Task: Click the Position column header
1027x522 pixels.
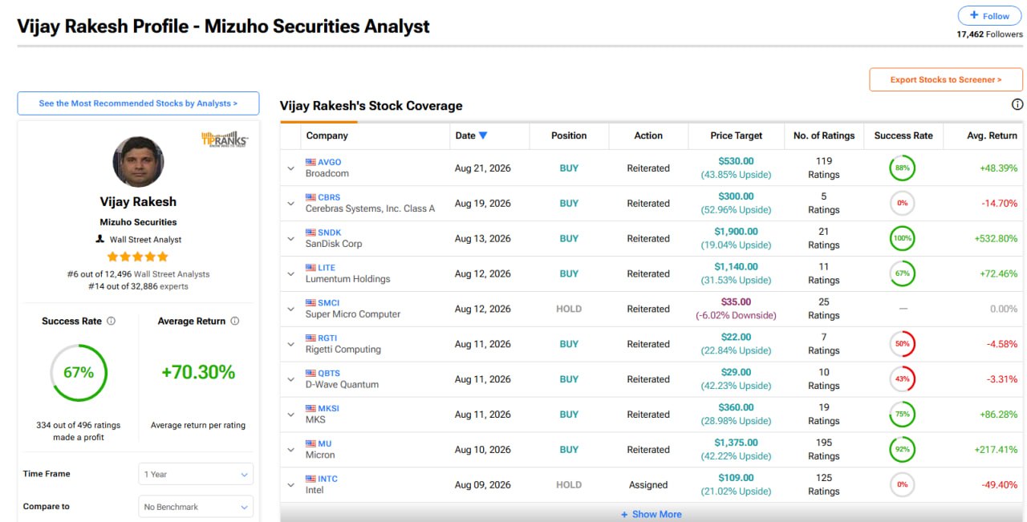Action: pos(569,136)
